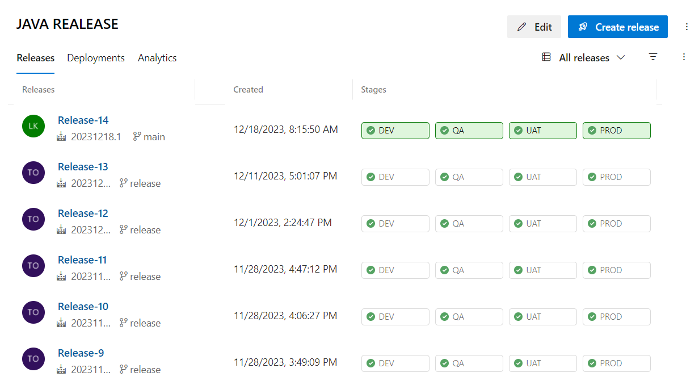Screen dimensions: 699x389
Task: Select the QA stage for Release-11
Action: point(469,270)
